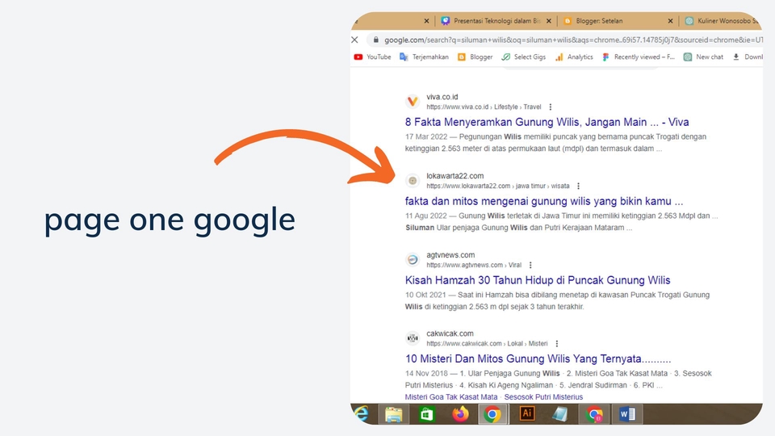Open the Analytics bookmark
The height and width of the screenshot is (436, 775).
pyautogui.click(x=574, y=57)
